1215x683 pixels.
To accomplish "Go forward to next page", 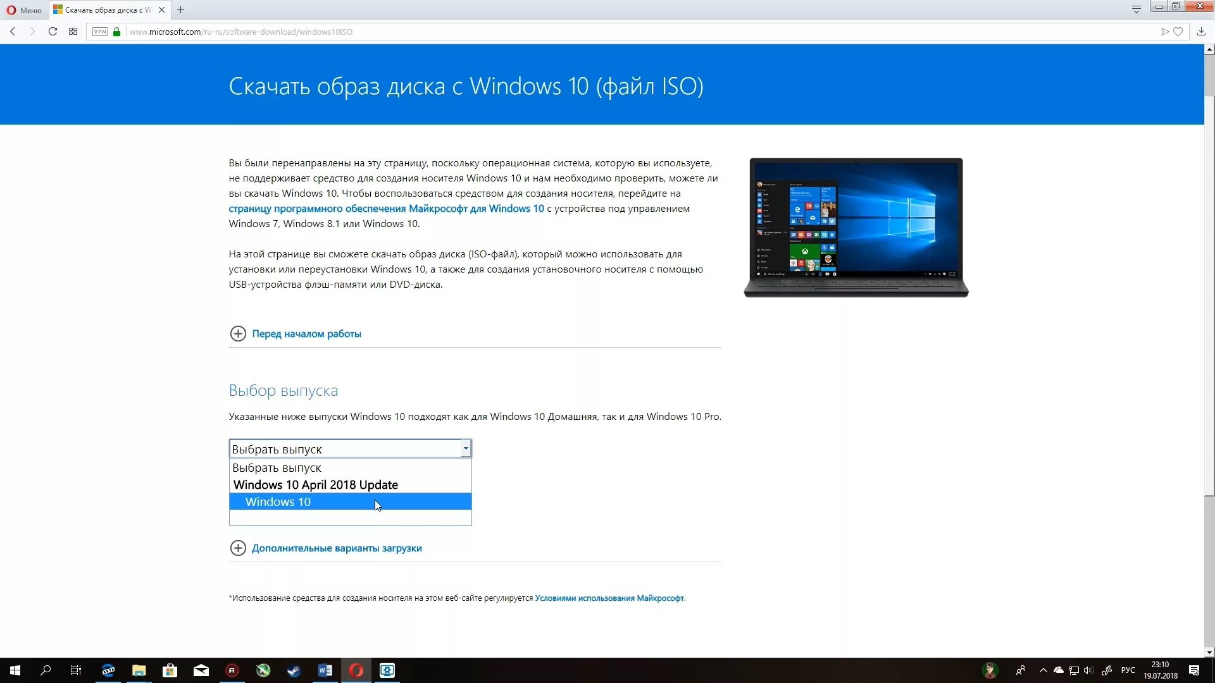I will tap(32, 32).
